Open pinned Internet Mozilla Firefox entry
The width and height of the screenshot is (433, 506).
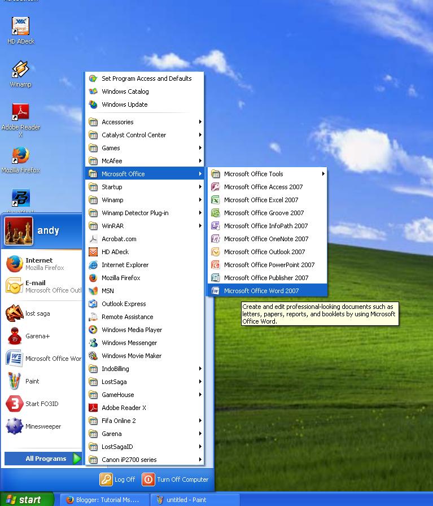click(42, 264)
